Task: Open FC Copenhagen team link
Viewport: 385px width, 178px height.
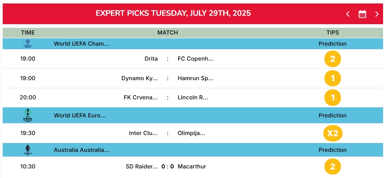Action: coord(195,59)
